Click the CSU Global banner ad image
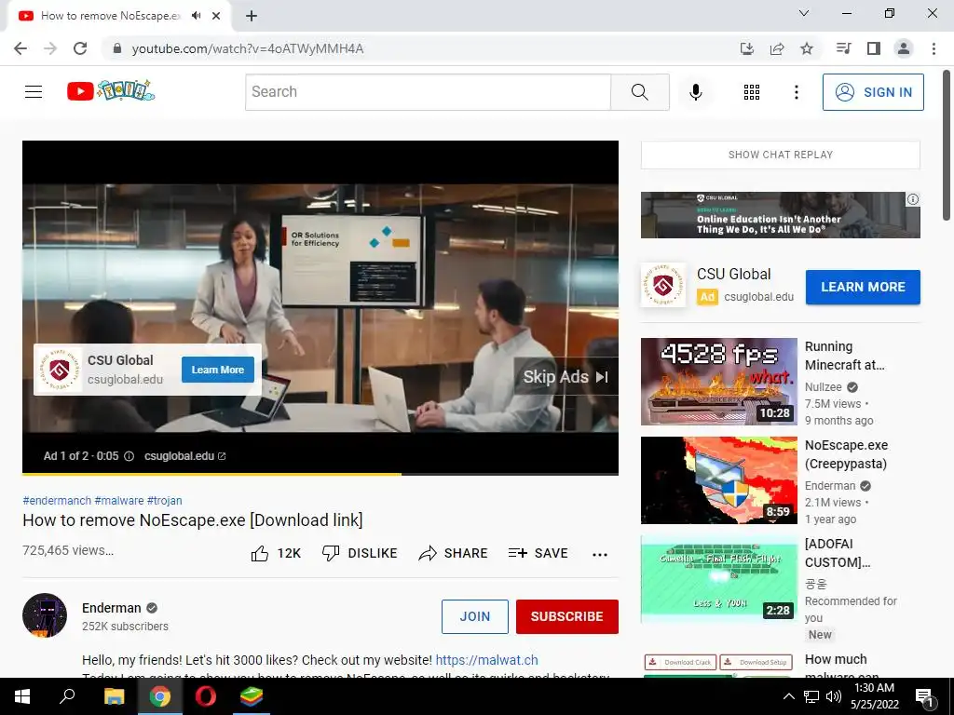The image size is (954, 715). [780, 215]
